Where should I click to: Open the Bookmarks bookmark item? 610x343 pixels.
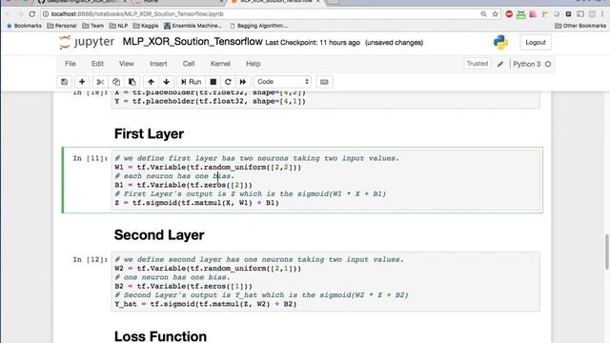tap(24, 26)
